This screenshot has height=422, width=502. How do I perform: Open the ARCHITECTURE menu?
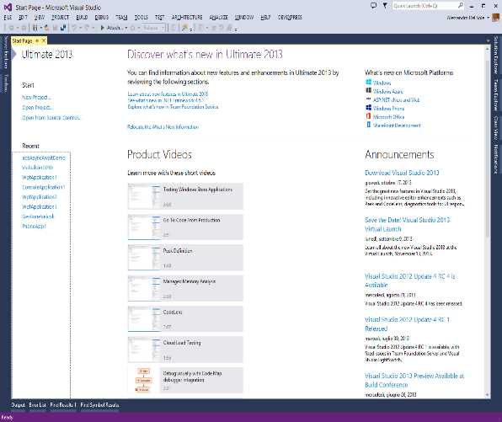tap(187, 18)
